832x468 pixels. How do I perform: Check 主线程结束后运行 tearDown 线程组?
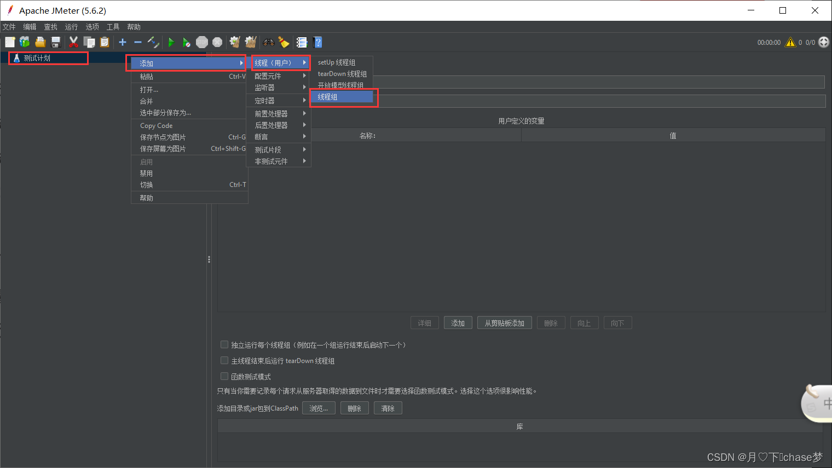224,360
